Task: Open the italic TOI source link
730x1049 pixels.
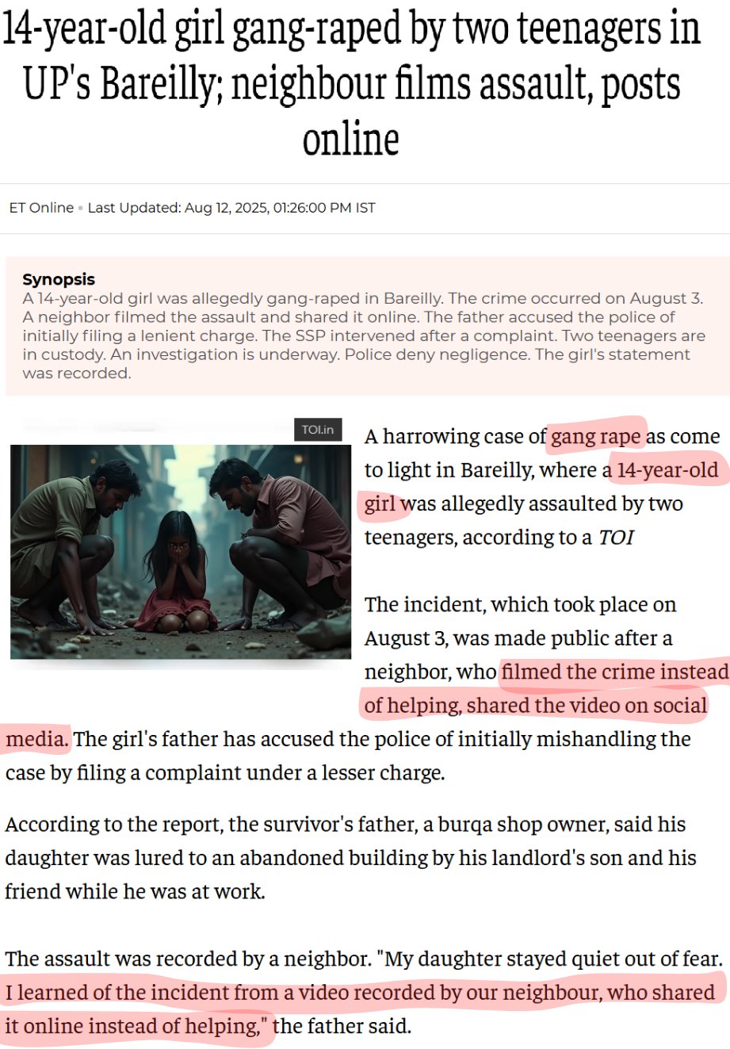Action: 616,538
